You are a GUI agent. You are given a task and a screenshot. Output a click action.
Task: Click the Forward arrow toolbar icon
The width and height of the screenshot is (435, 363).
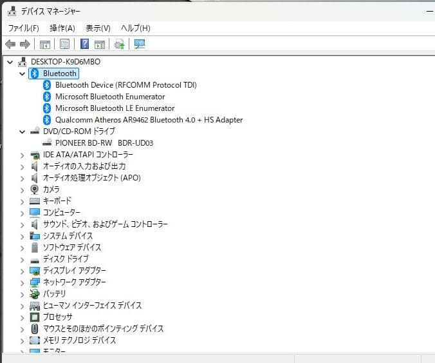[25, 44]
